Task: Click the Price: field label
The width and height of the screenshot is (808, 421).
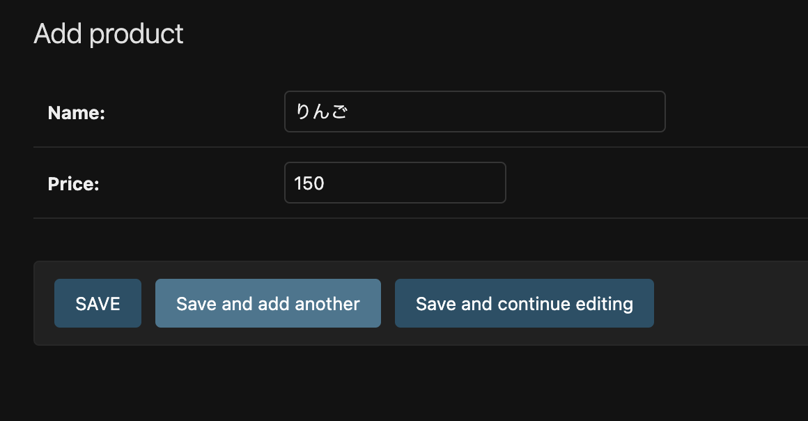Action: (73, 184)
